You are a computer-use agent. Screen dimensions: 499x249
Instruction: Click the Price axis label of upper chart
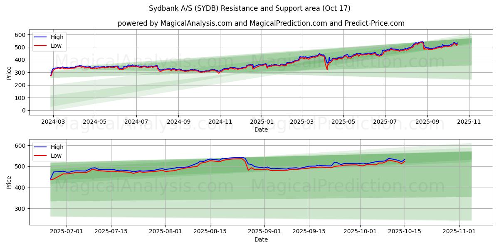click(9, 73)
